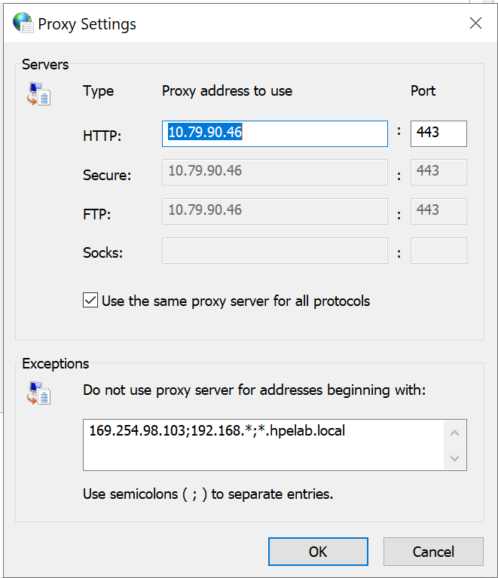
Task: Click the FTP port field
Action: (438, 212)
